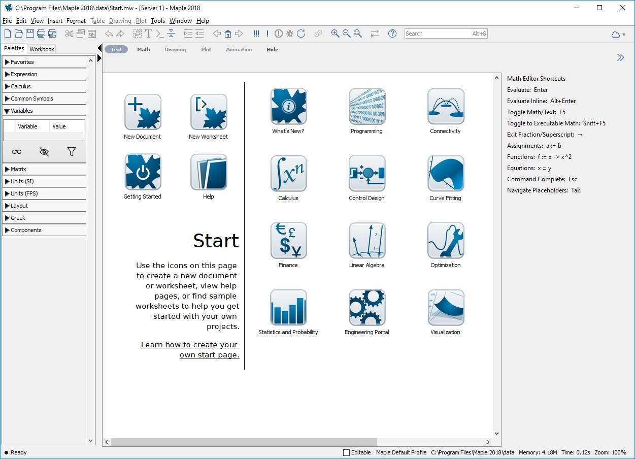Click the Linear Algebra icon
The height and width of the screenshot is (459, 635).
click(367, 241)
